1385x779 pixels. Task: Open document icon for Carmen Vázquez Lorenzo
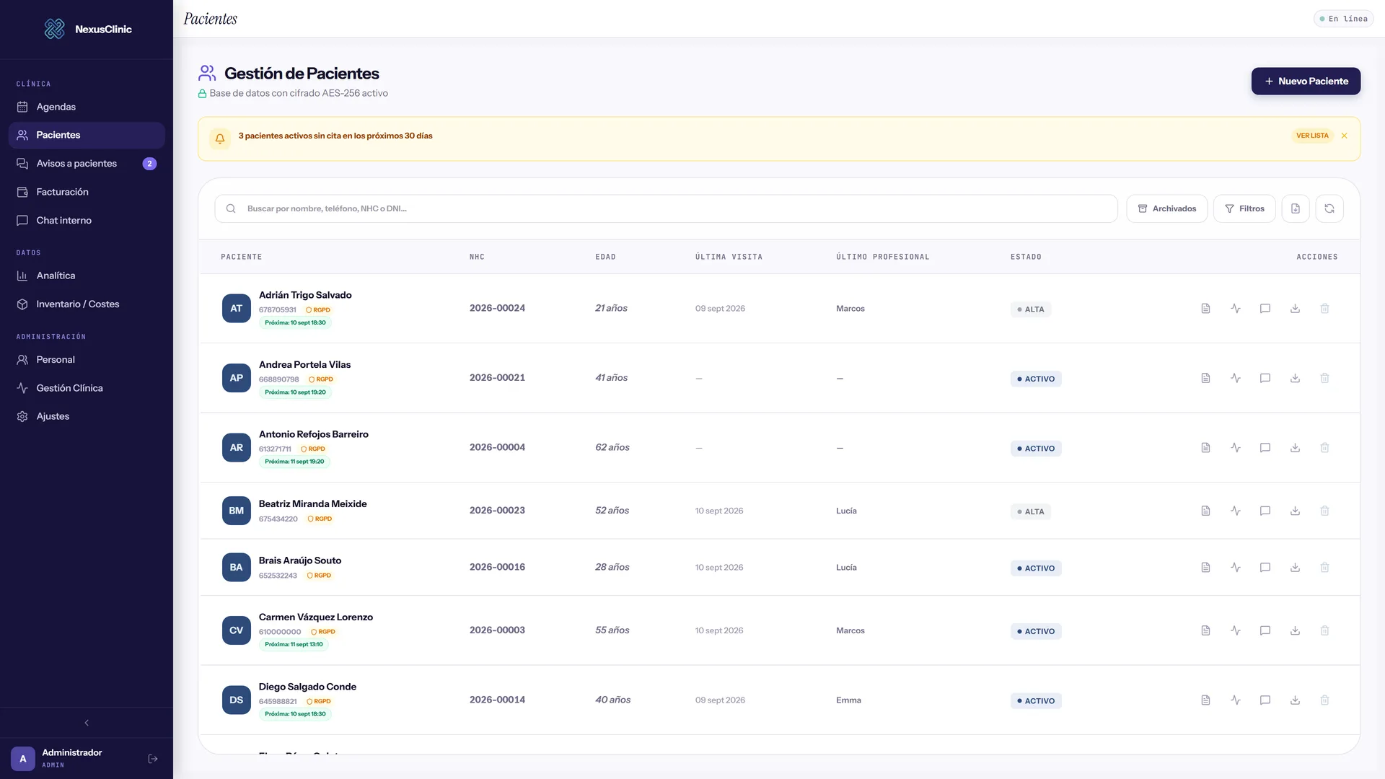pyautogui.click(x=1205, y=630)
